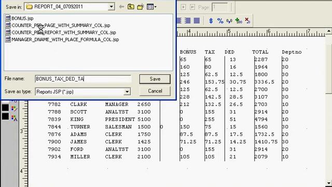Select COUNTER_PER_REPORT_WITH_SUMMARY_COL.jsp in file list
The image size is (332, 187).
(x=64, y=32)
